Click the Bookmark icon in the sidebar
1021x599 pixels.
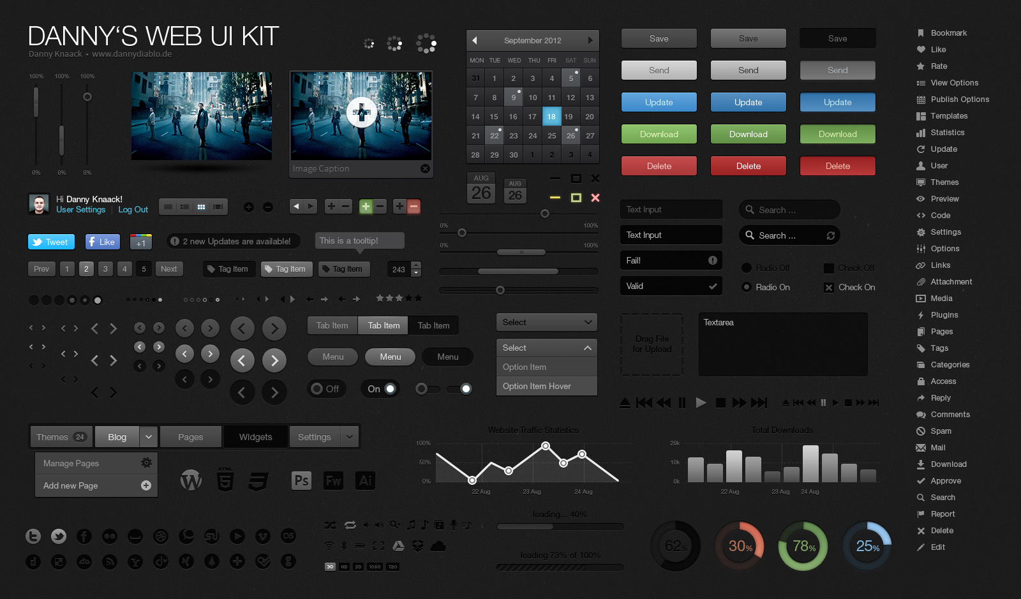(x=920, y=33)
